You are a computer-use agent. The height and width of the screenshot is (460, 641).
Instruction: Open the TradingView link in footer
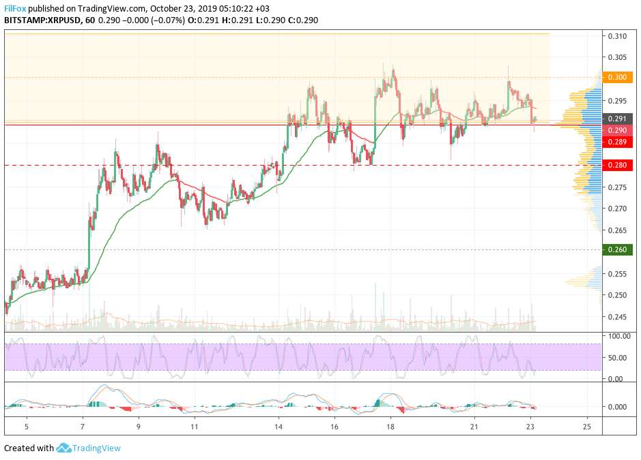(96, 448)
